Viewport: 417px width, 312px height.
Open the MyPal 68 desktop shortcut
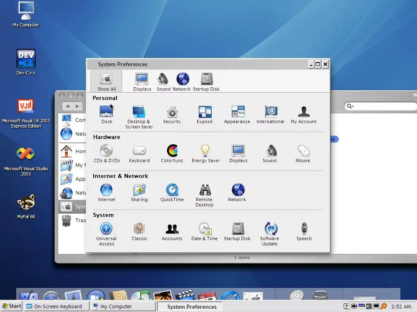(26, 206)
